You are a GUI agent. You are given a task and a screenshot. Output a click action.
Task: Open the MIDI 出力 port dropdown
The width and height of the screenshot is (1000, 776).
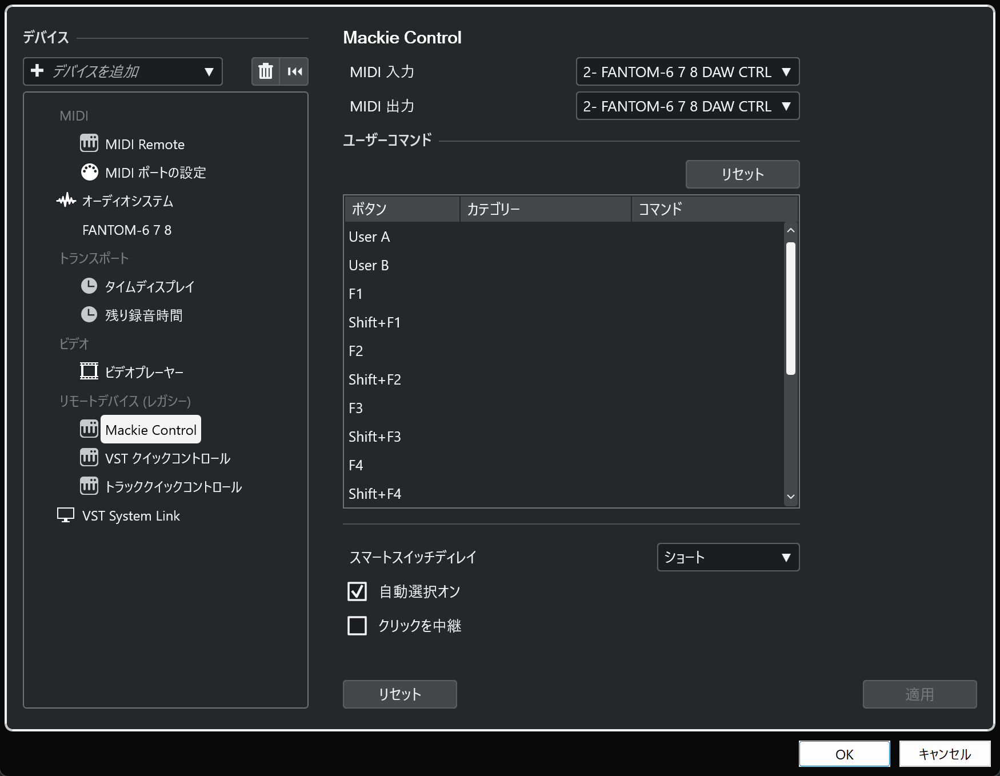click(x=687, y=106)
